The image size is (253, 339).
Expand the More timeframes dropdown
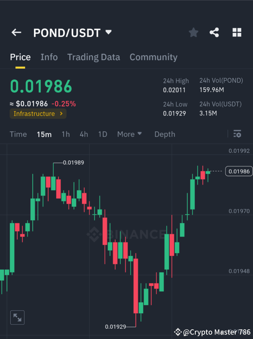pyautogui.click(x=129, y=134)
